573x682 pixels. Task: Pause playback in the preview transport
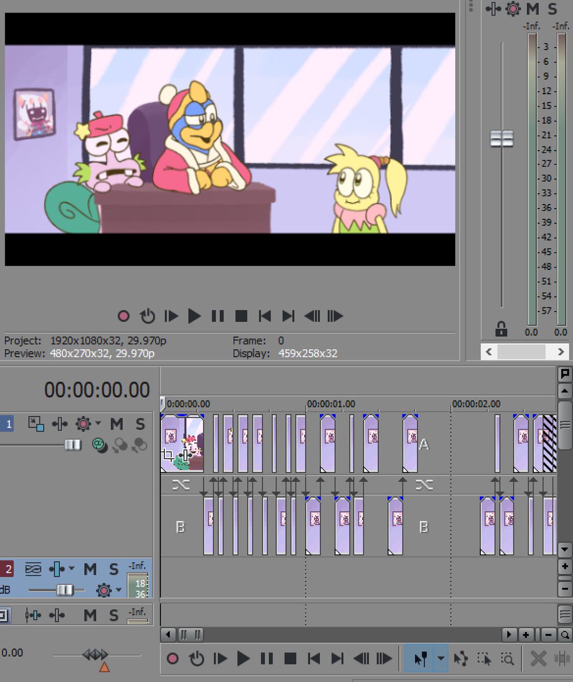(x=218, y=315)
